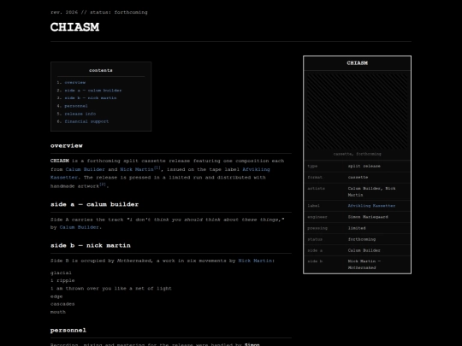This screenshot has width=462, height=346.
Task: Open footnote reference [1]
Action: tap(157, 167)
